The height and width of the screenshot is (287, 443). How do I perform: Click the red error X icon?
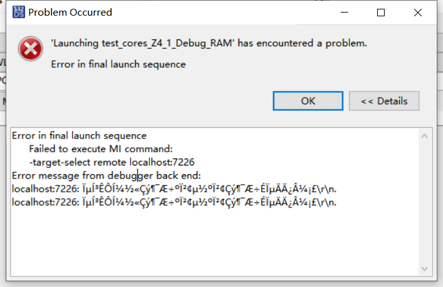pyautogui.click(x=29, y=50)
